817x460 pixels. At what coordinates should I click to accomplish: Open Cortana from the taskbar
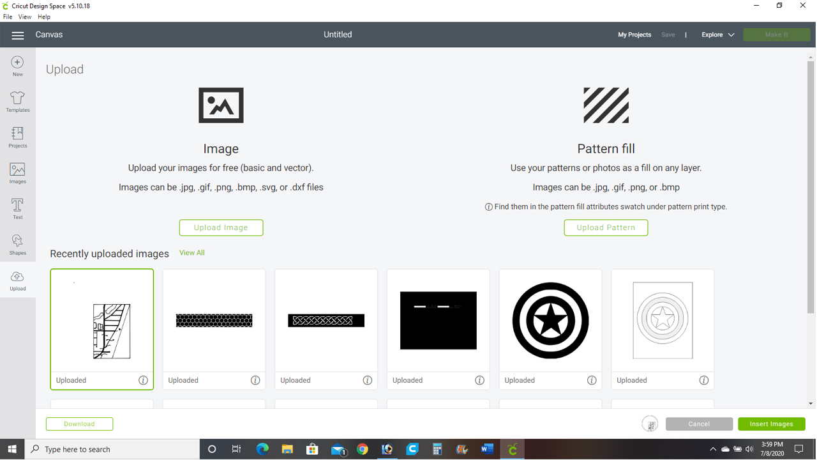point(212,449)
